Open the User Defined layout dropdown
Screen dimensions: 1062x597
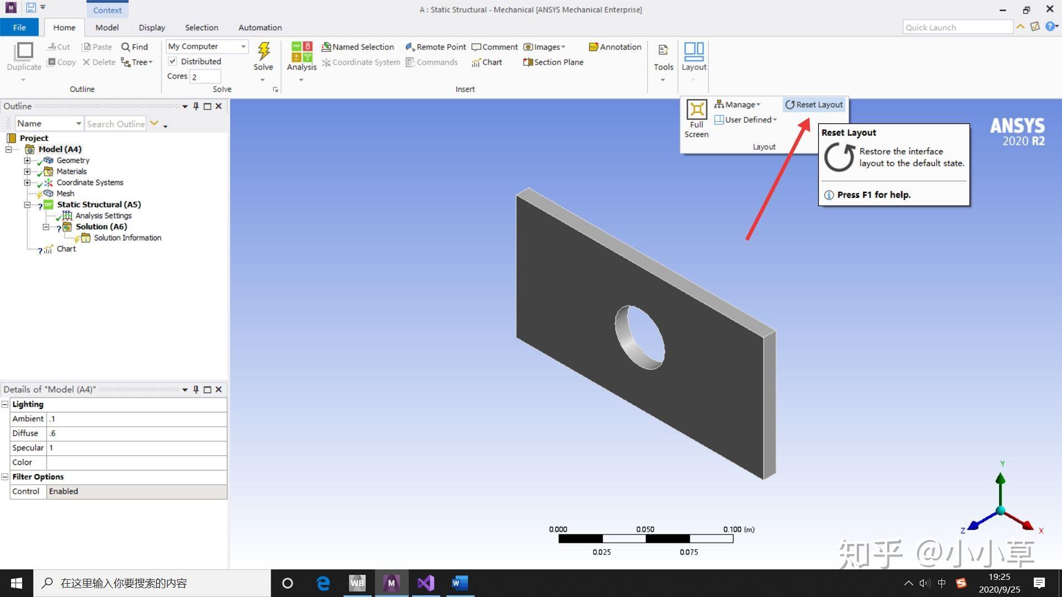745,120
